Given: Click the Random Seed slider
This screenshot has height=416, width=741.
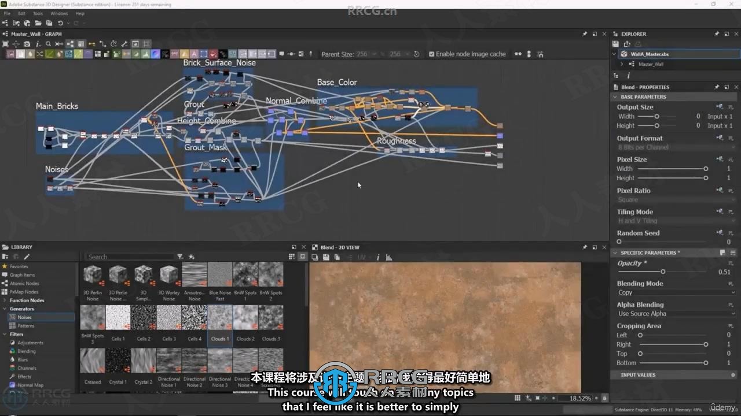Looking at the screenshot, I should point(663,242).
